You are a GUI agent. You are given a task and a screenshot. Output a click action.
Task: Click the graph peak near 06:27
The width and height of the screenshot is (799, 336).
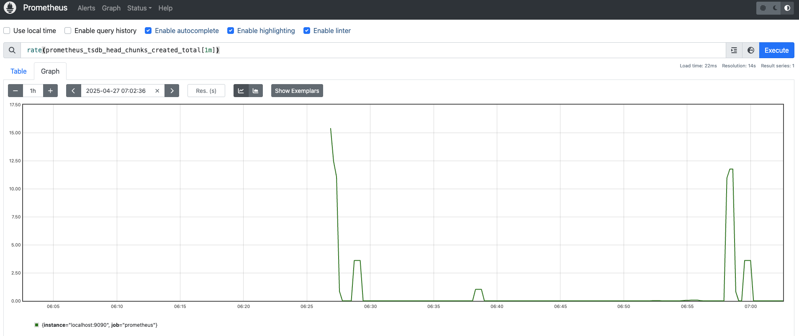[x=331, y=129]
